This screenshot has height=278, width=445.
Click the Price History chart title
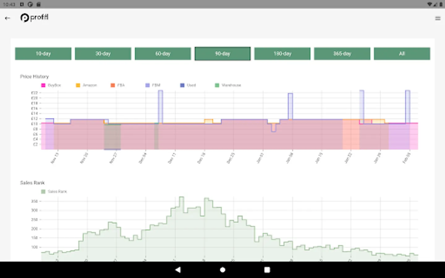point(34,76)
